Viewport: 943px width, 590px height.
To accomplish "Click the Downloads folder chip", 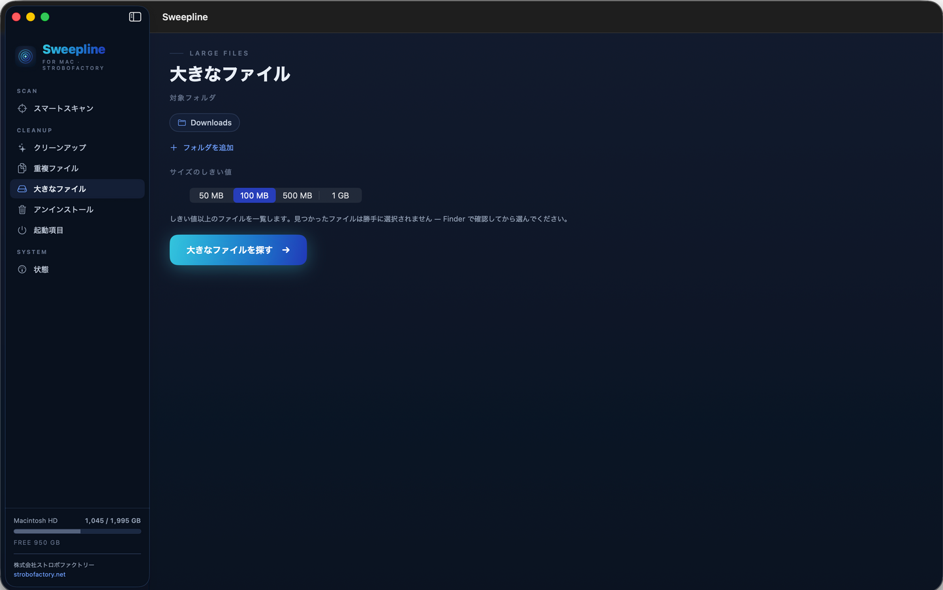I will pyautogui.click(x=205, y=123).
